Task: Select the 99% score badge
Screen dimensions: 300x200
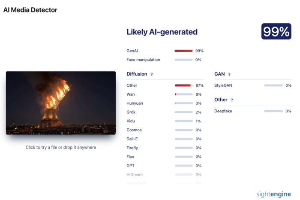Action: [276, 31]
